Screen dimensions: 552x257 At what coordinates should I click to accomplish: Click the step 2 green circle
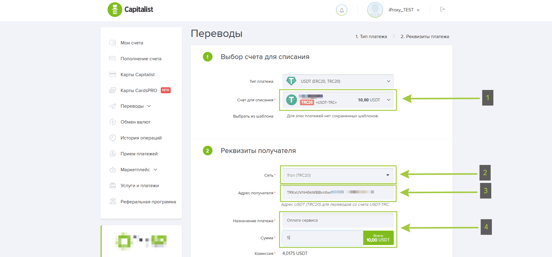click(208, 151)
